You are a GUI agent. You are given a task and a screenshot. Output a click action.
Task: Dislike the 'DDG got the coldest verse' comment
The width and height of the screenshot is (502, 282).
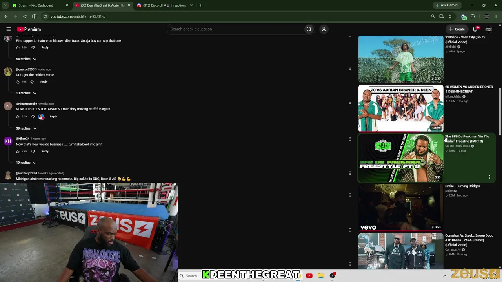point(32,82)
